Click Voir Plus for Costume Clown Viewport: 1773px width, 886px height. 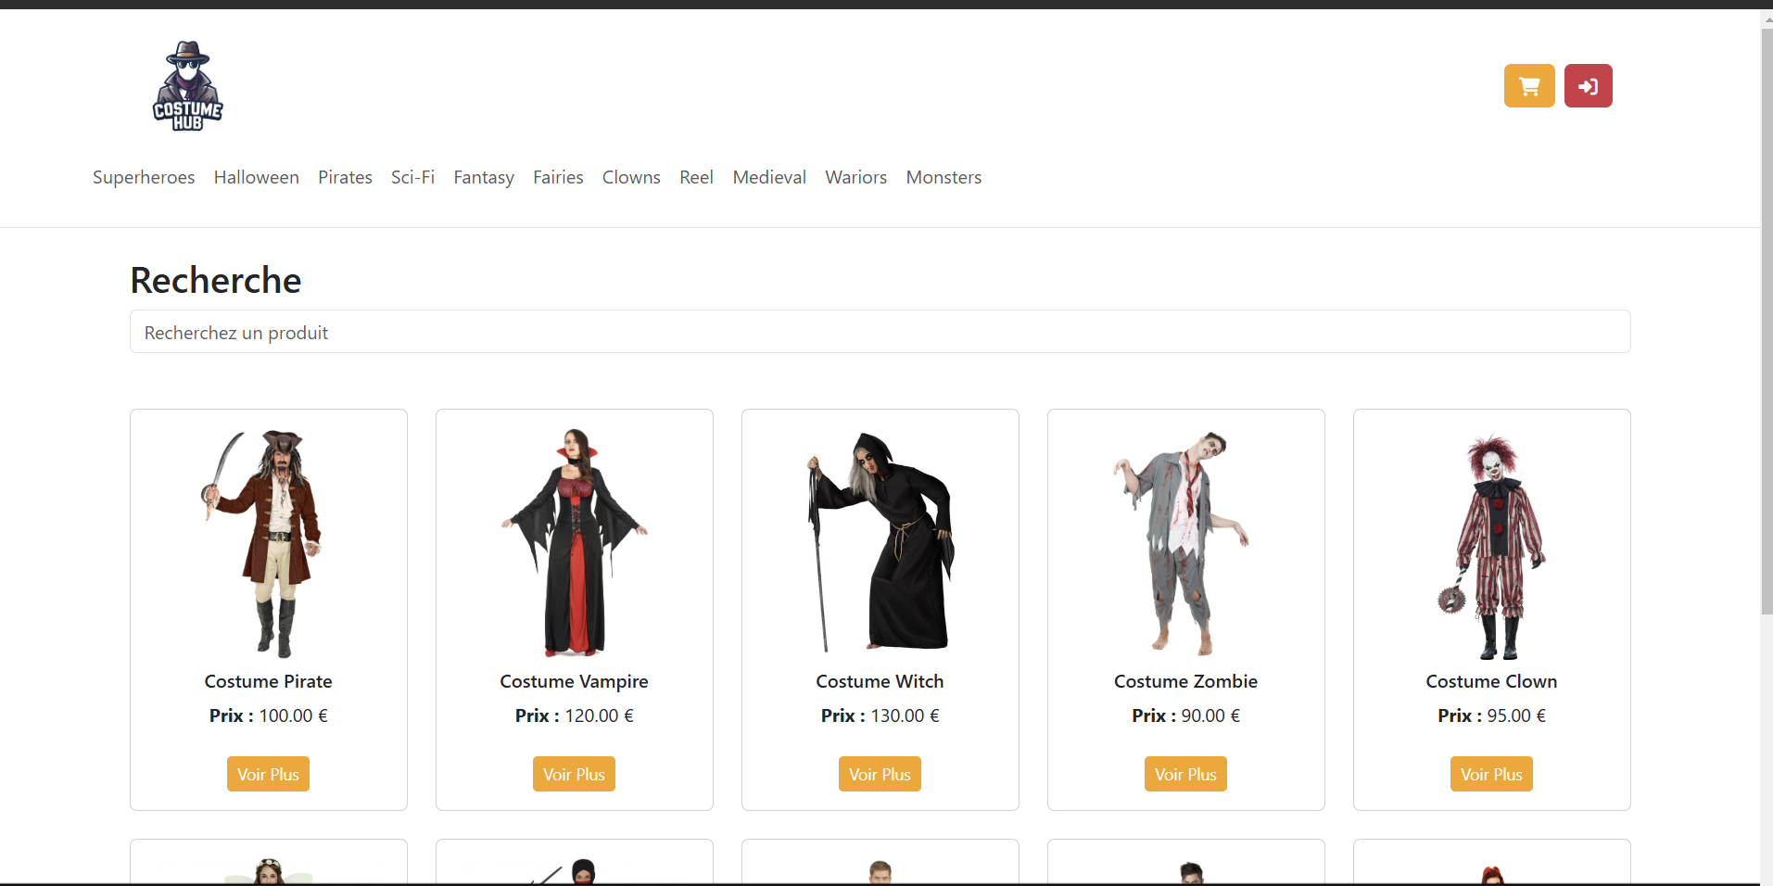pos(1491,774)
